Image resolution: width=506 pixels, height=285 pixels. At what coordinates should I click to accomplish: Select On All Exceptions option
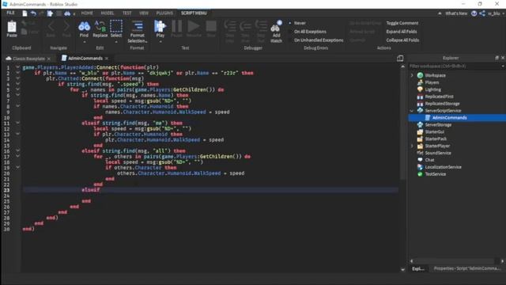tap(310, 32)
